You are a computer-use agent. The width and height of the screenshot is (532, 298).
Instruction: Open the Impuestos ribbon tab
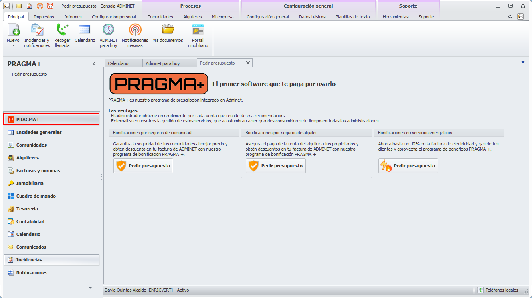44,17
